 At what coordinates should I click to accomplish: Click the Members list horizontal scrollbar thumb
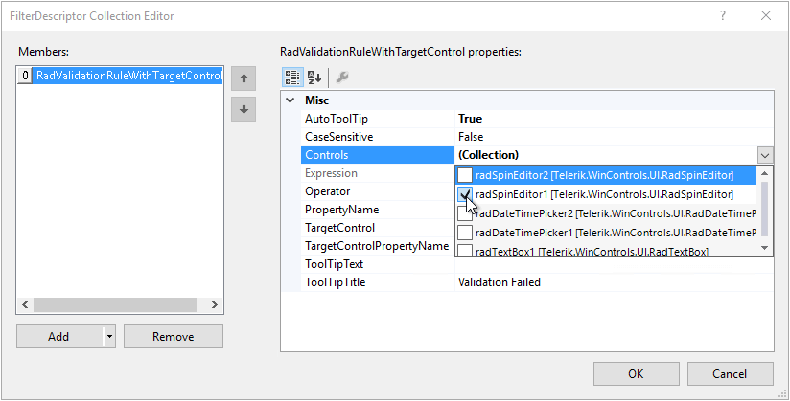[115, 304]
